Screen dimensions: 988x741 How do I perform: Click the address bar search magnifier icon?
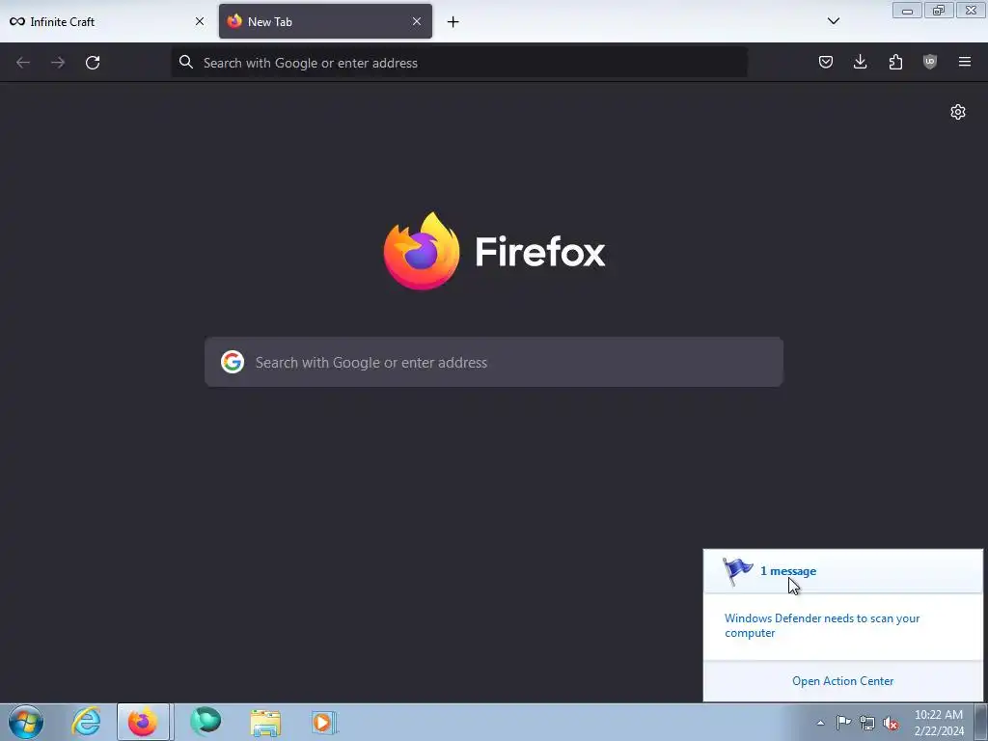coord(186,62)
